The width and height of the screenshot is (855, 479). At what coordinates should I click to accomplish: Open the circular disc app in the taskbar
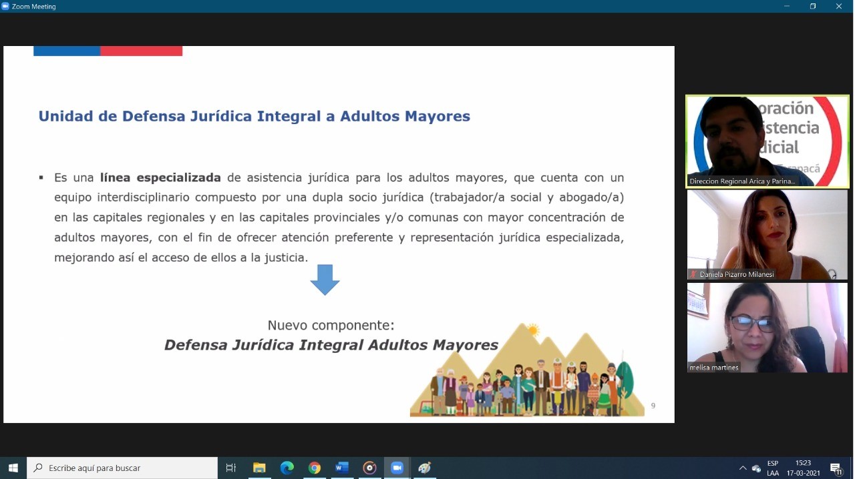(369, 468)
